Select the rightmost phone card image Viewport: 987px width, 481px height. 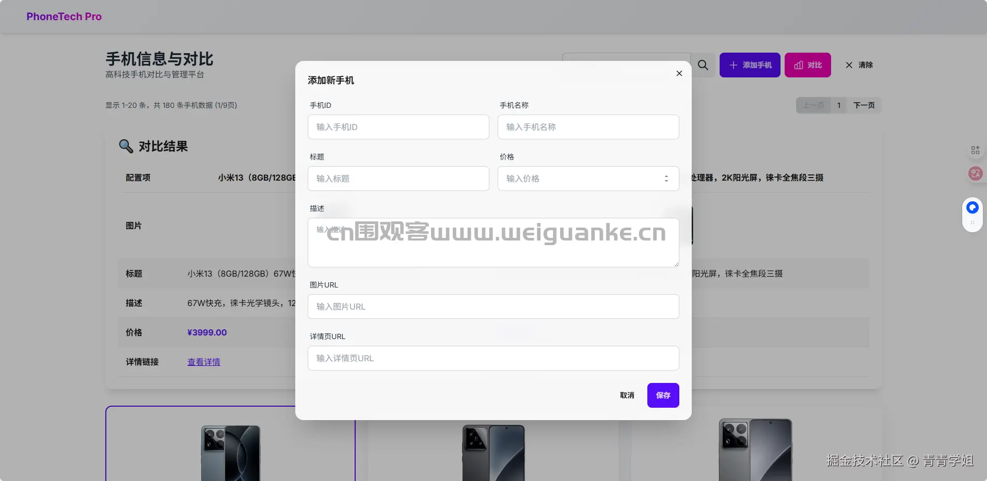pos(755,450)
